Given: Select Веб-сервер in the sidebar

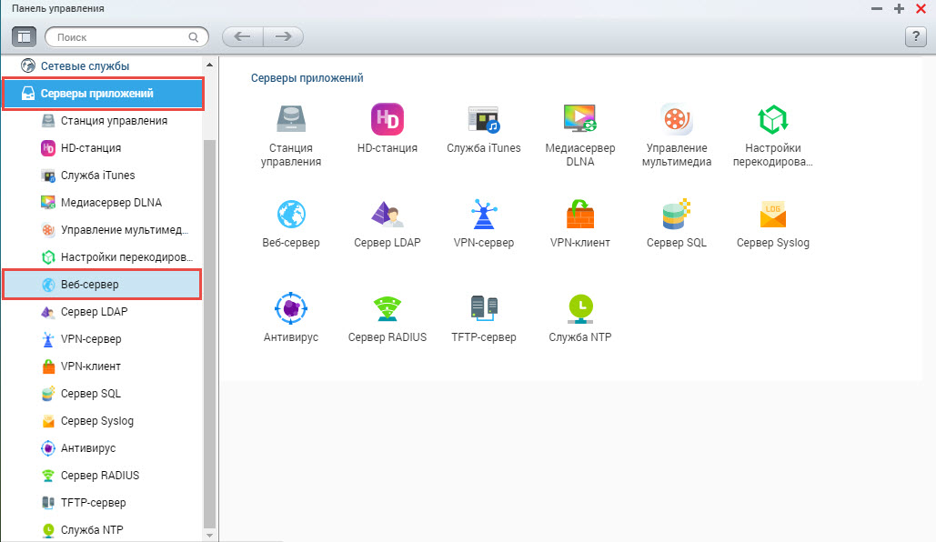Looking at the screenshot, I should (x=102, y=284).
